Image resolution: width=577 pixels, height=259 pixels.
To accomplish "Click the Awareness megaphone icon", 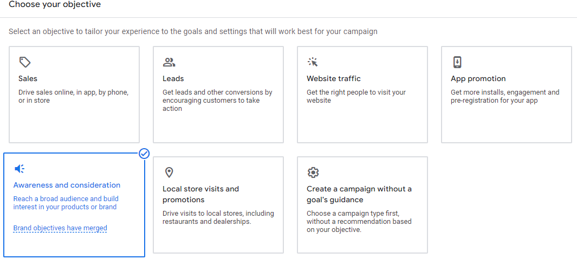I will [20, 169].
